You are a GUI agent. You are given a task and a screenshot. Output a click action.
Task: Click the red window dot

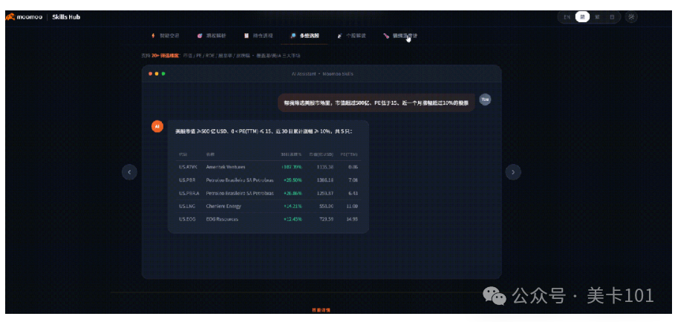pyautogui.click(x=150, y=74)
